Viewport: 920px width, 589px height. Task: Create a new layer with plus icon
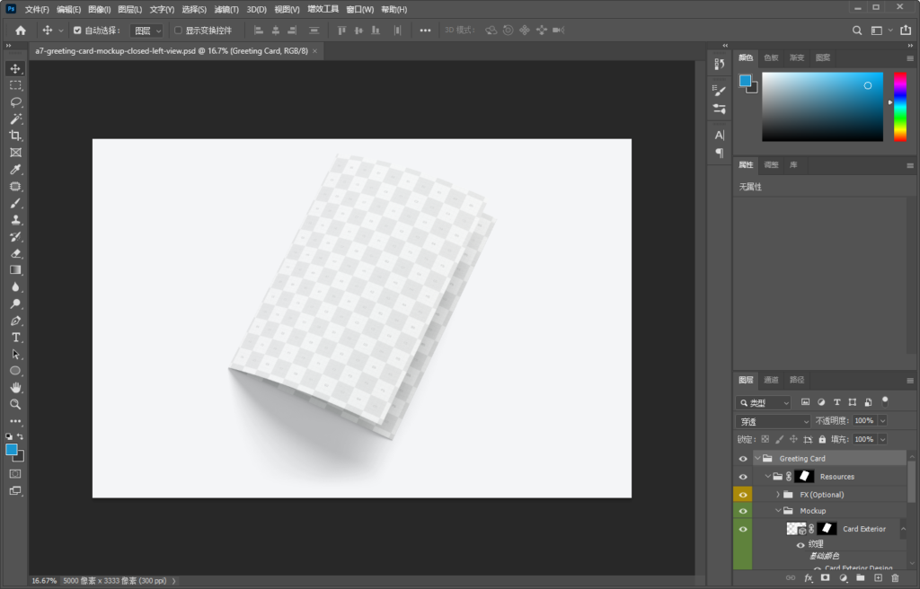pyautogui.click(x=879, y=578)
